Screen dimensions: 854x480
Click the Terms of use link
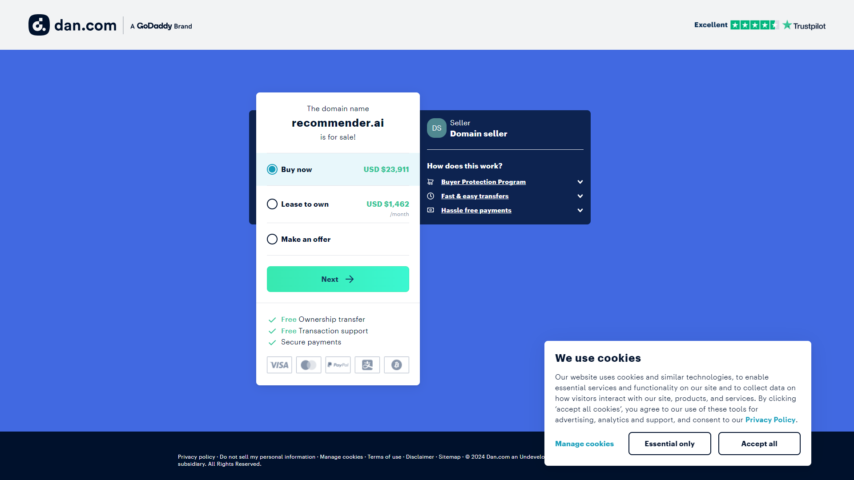[384, 456]
